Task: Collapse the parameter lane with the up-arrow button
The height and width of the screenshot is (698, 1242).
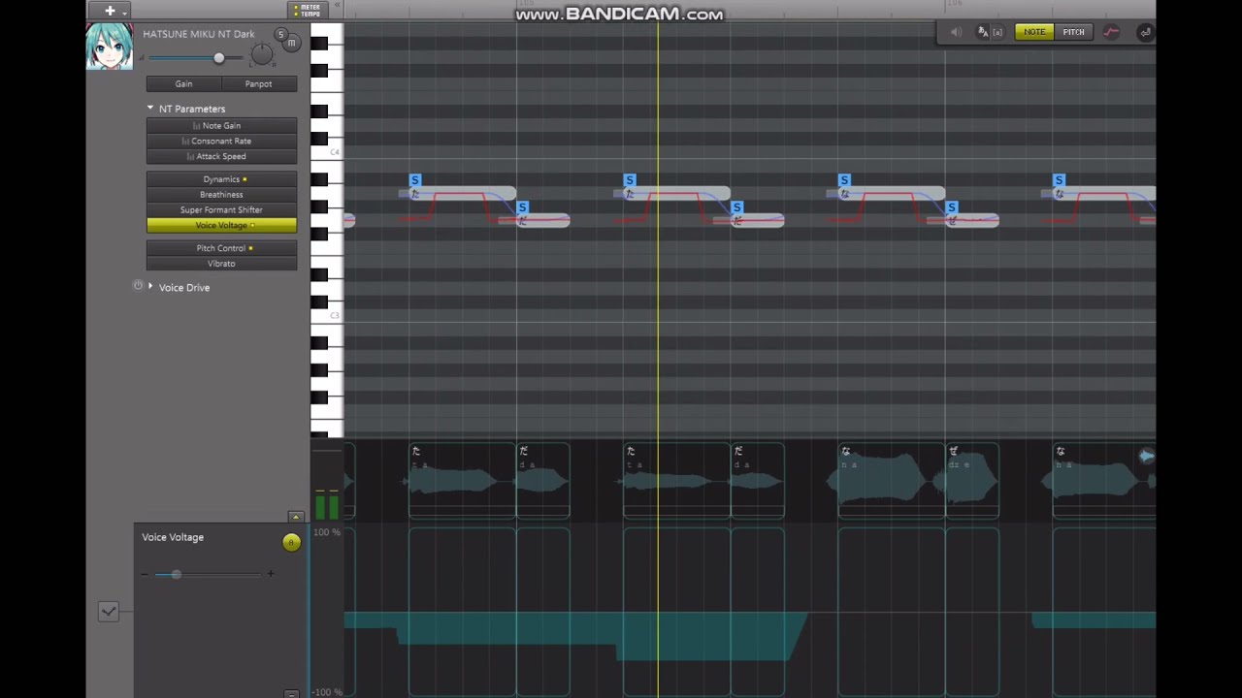Action: click(296, 518)
